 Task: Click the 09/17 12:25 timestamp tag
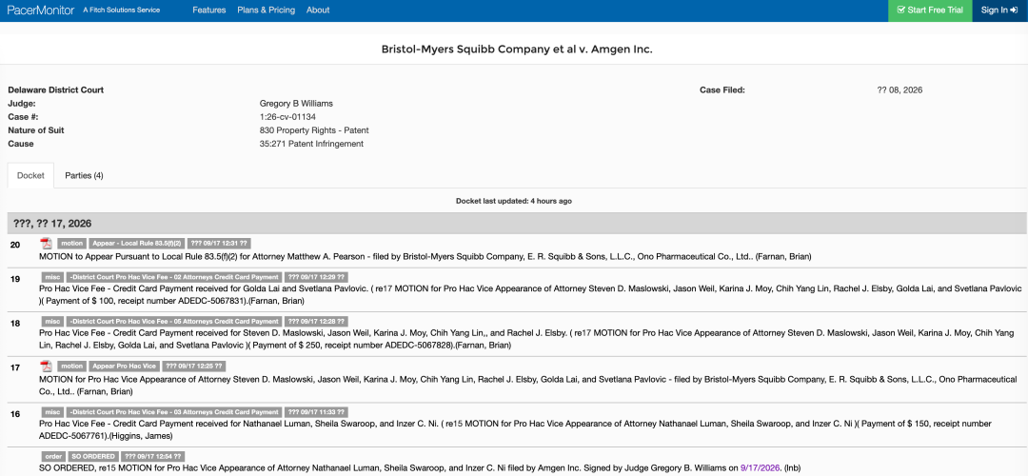[193, 366]
